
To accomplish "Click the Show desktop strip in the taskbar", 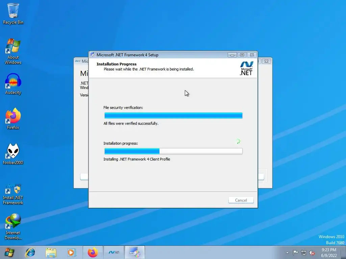I will [x=344, y=253].
